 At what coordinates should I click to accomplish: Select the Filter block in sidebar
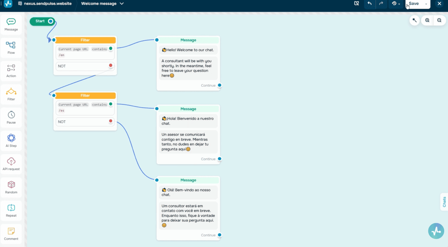(11, 94)
